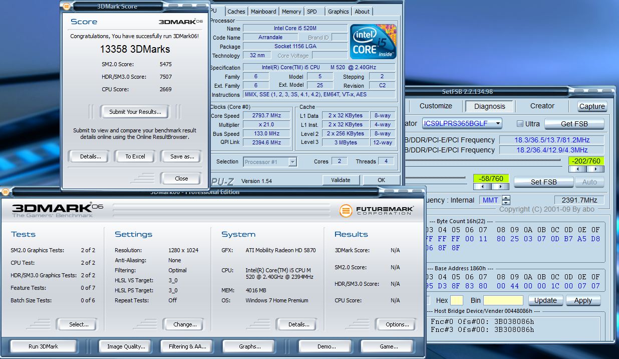This screenshot has height=359, width=619.
Task: Switch to the Caches tab in CPU-Z
Action: pyautogui.click(x=236, y=11)
